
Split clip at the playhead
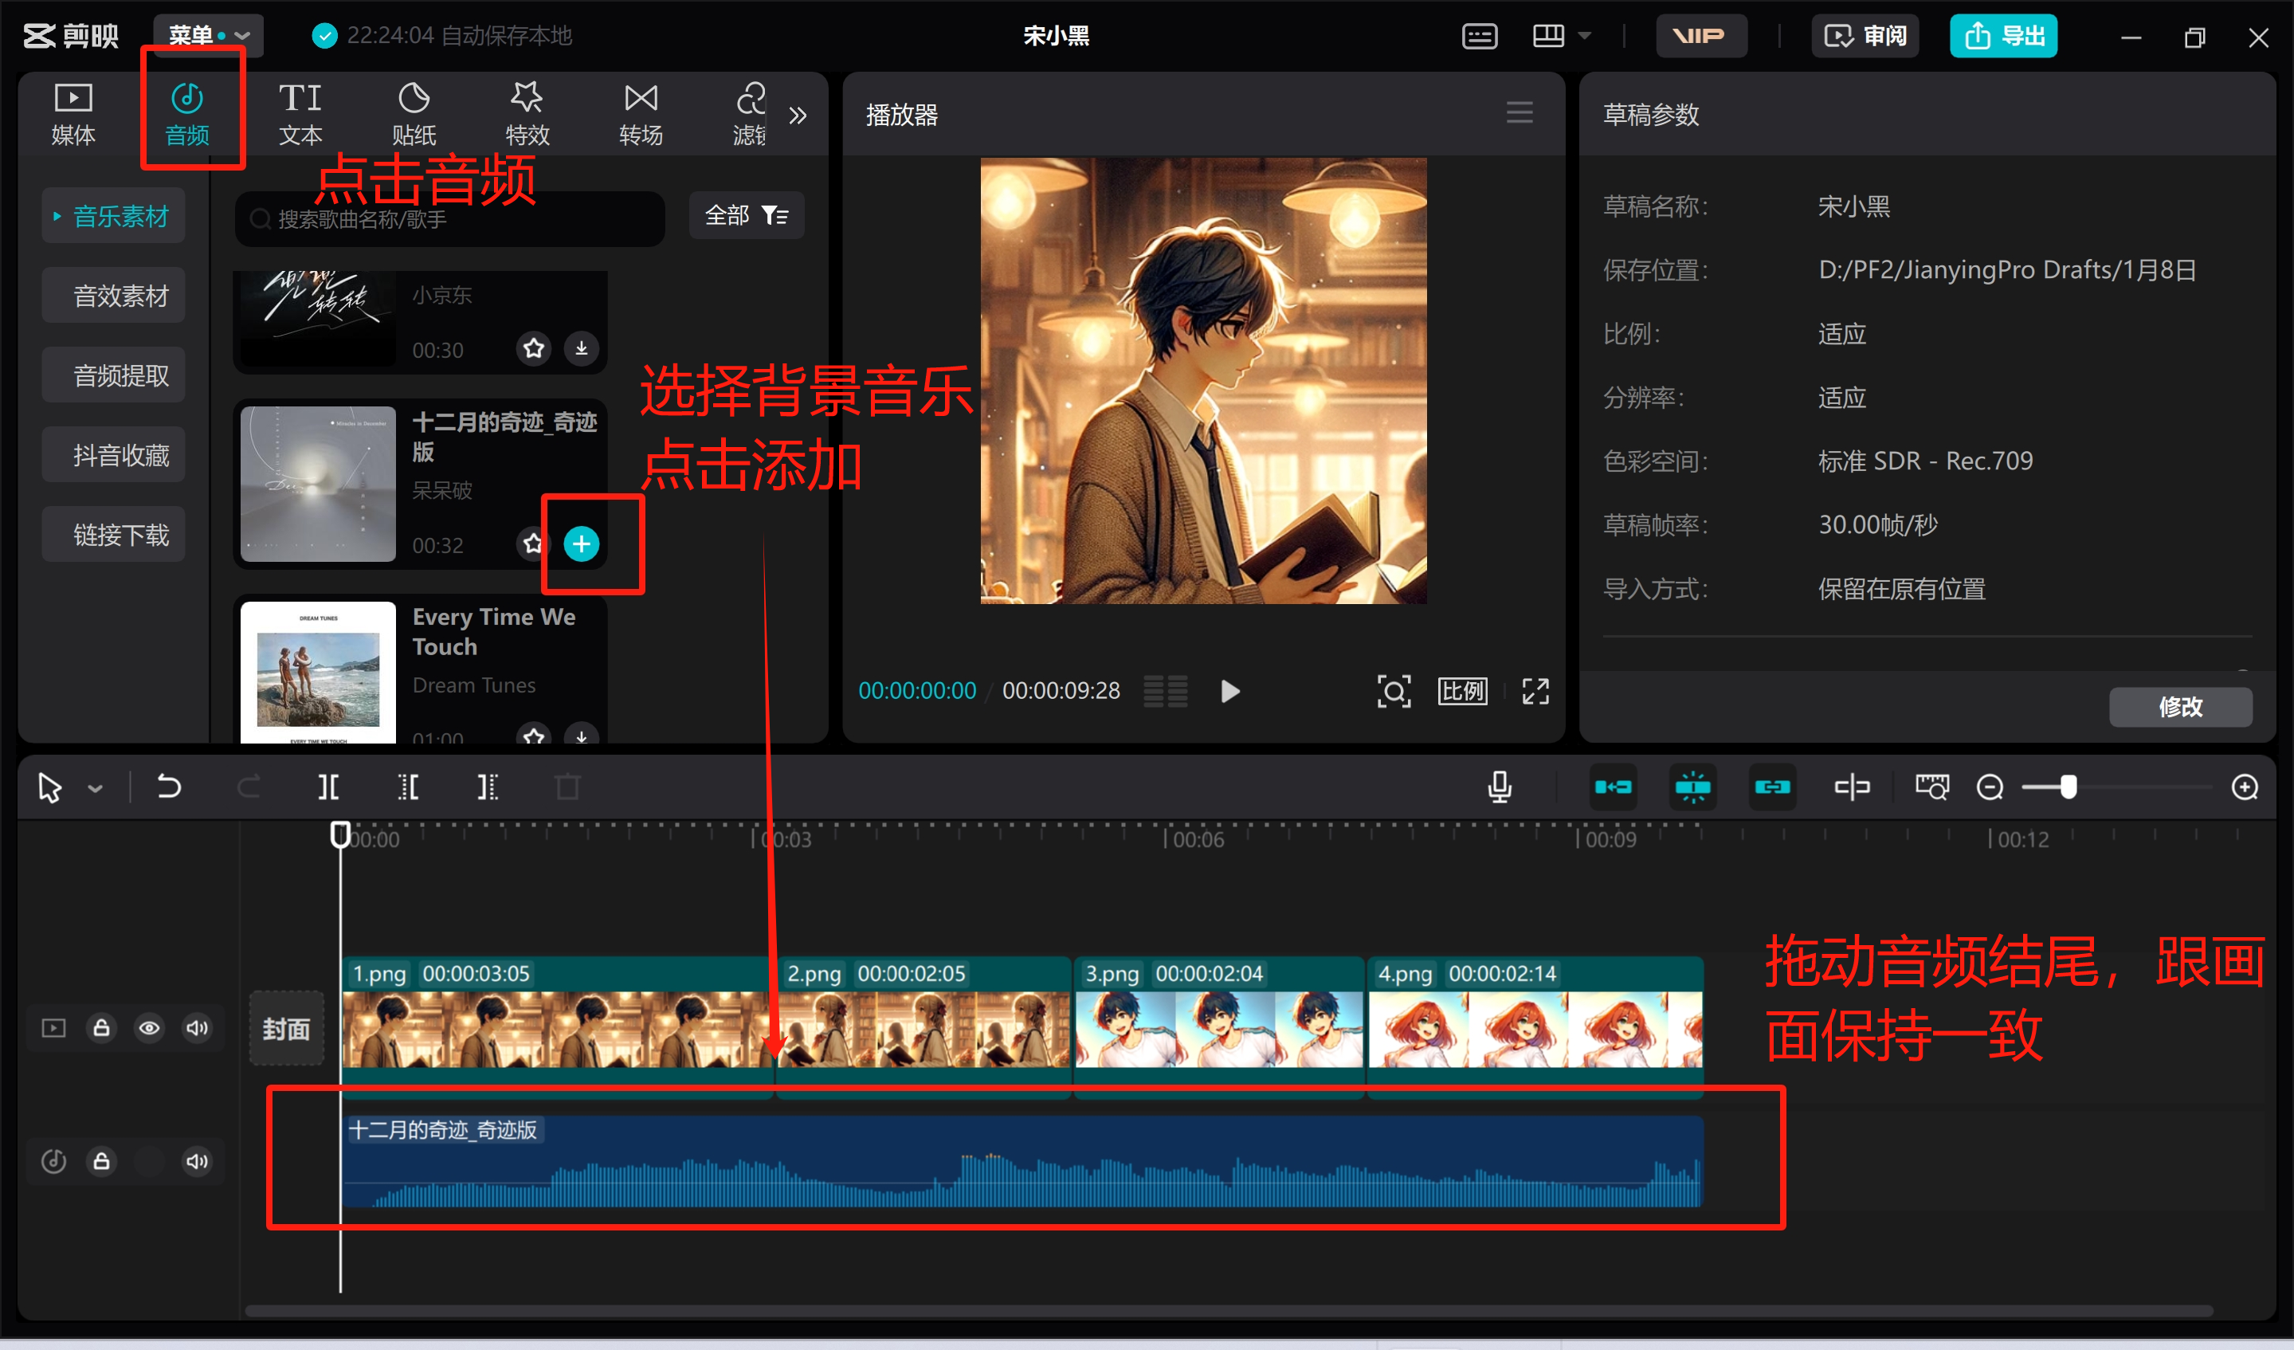(x=328, y=787)
